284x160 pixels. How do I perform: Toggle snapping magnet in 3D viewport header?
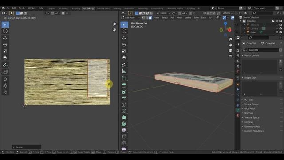(x=180, y=13)
